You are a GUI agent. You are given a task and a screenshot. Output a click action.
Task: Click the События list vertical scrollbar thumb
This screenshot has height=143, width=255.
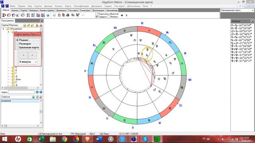[41, 112]
